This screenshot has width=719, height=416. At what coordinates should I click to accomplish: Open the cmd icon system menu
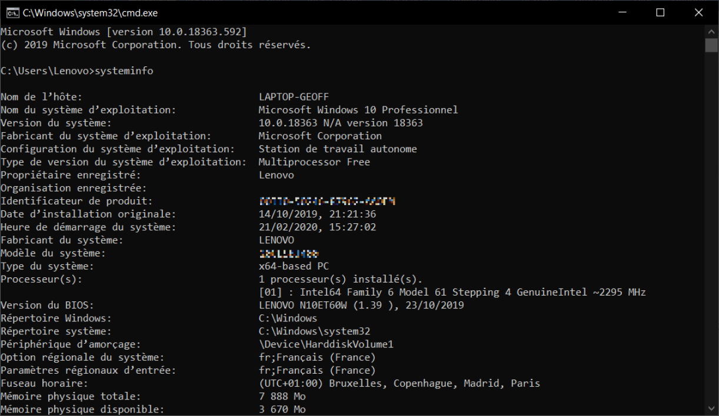click(11, 12)
